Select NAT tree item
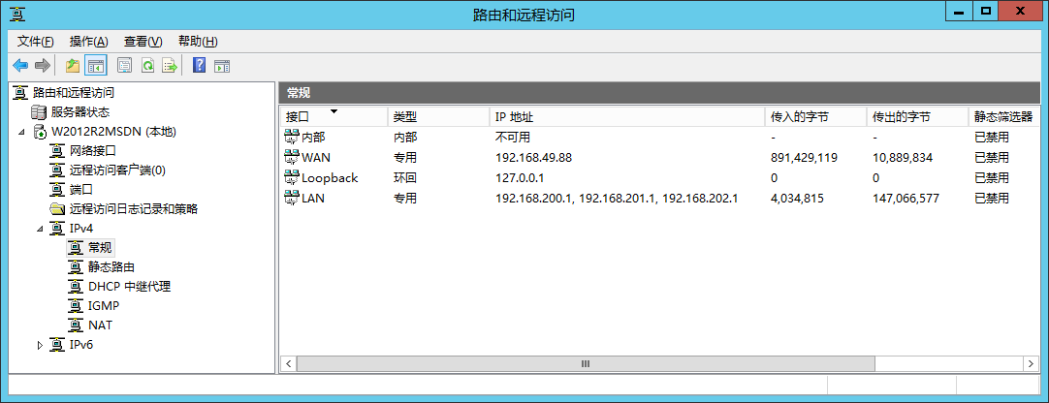The image size is (1049, 403). tap(101, 325)
